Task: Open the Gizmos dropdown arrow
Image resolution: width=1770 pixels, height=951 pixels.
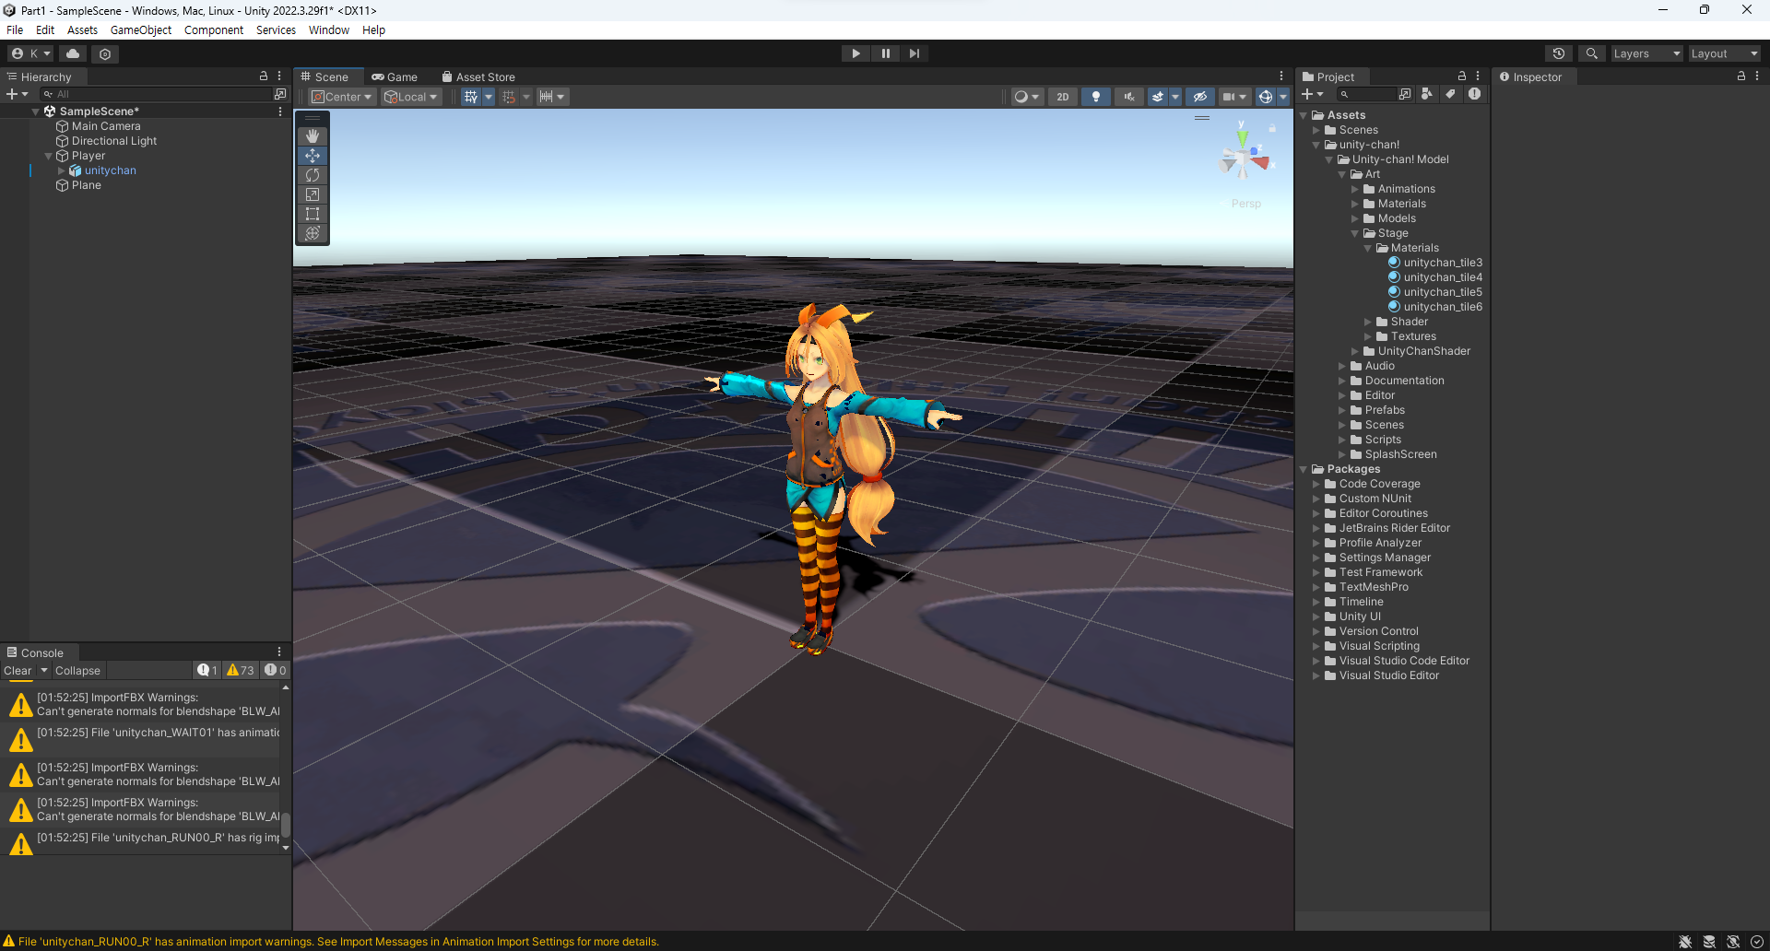Action: click(1283, 97)
